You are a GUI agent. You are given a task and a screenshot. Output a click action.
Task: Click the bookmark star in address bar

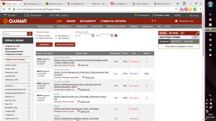(176, 9)
